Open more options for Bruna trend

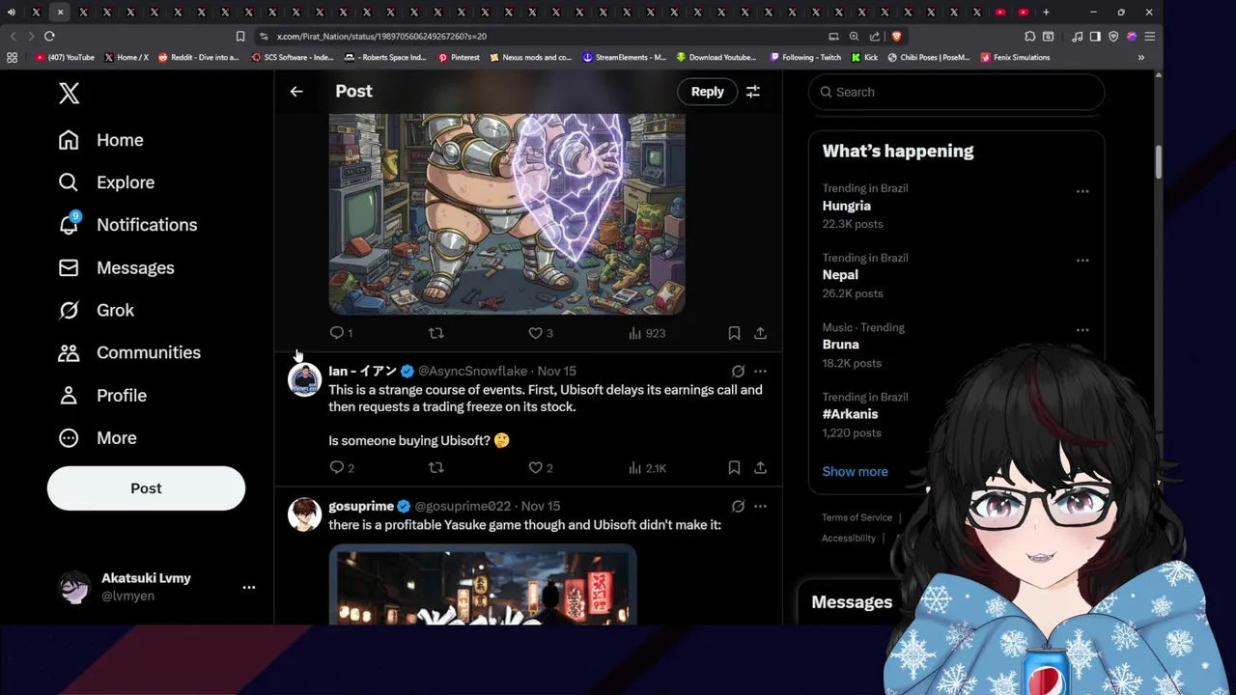[1082, 330]
